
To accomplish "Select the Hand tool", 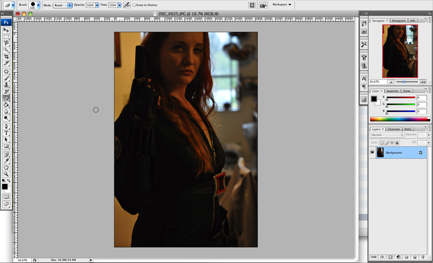I will [6, 167].
